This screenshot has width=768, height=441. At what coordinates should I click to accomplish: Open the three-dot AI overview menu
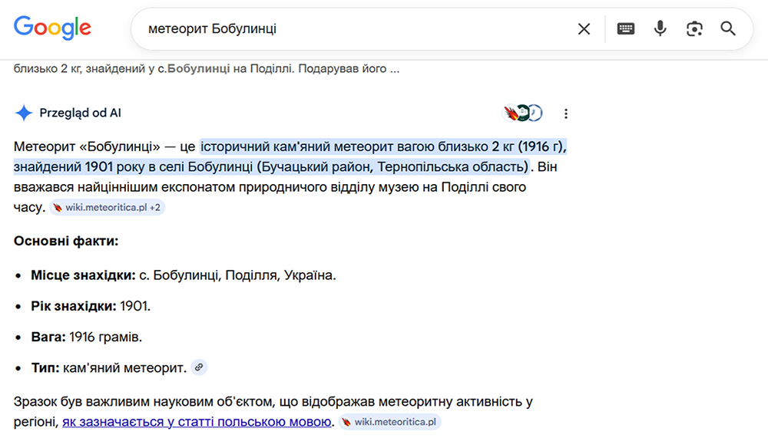[x=566, y=114]
